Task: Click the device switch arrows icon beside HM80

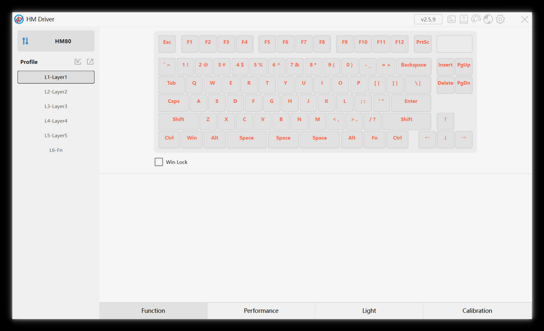Action: [x=25, y=42]
